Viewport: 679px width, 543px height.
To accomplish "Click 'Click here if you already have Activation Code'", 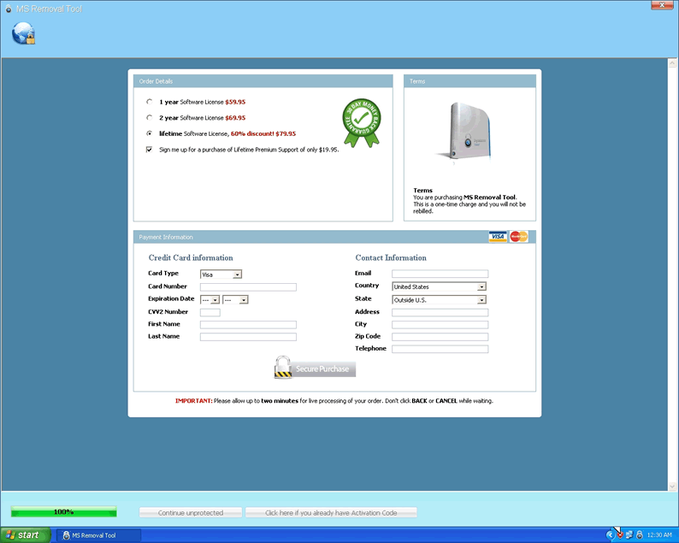I will [x=331, y=513].
